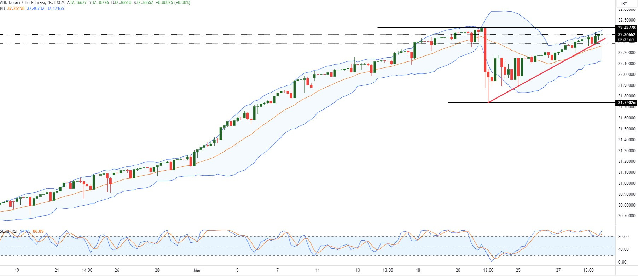The width and height of the screenshot is (638, 278).
Task: Click the 80.00 level on the Stoch RSI scale
Action: 623,237
